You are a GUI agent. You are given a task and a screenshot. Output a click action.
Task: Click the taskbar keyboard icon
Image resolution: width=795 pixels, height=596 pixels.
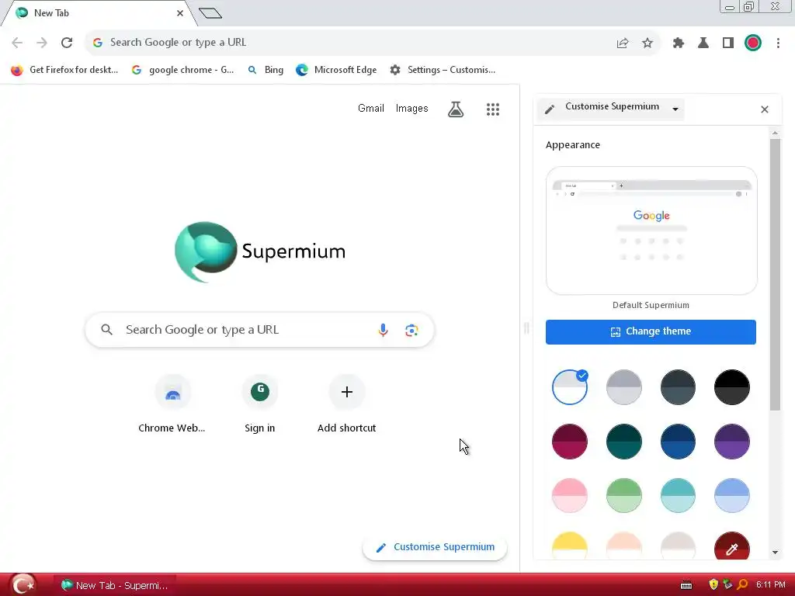[x=686, y=585]
